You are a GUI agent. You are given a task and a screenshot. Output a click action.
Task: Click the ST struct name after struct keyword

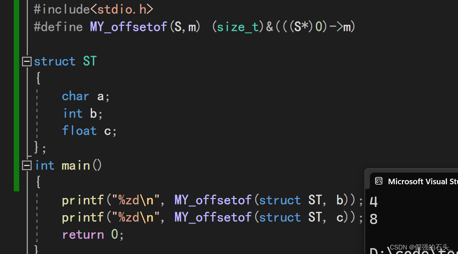coord(90,62)
